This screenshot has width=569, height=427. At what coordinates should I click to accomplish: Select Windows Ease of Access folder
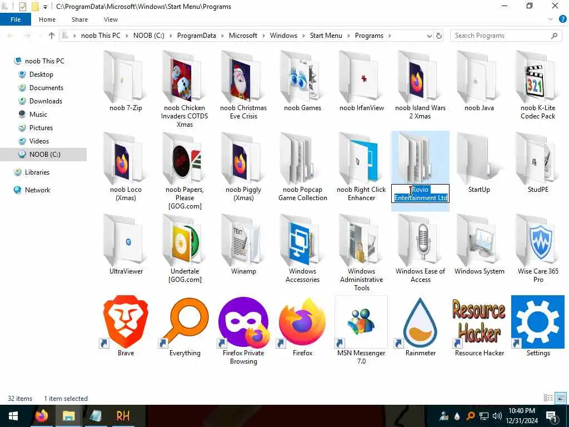[x=420, y=249]
